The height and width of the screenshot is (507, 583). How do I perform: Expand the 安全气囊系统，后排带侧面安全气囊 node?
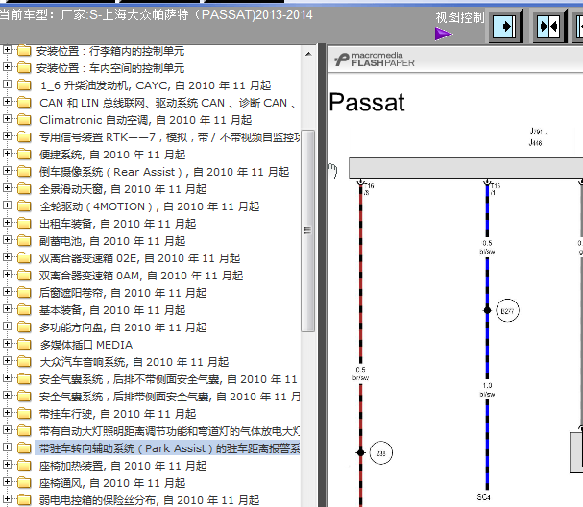tap(7, 396)
